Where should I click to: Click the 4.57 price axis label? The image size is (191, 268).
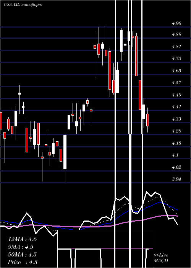[176, 83]
